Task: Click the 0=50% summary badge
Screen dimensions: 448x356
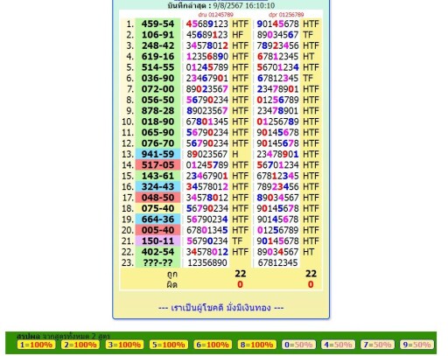Action: (x=298, y=345)
